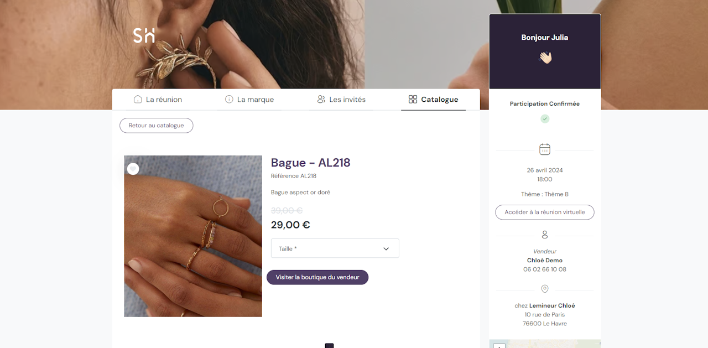Image resolution: width=708 pixels, height=348 pixels.
Task: Click the calendar icon in the sidebar
Action: point(545,149)
